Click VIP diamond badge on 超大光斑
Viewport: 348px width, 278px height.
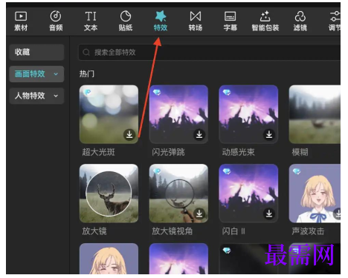[x=87, y=93]
